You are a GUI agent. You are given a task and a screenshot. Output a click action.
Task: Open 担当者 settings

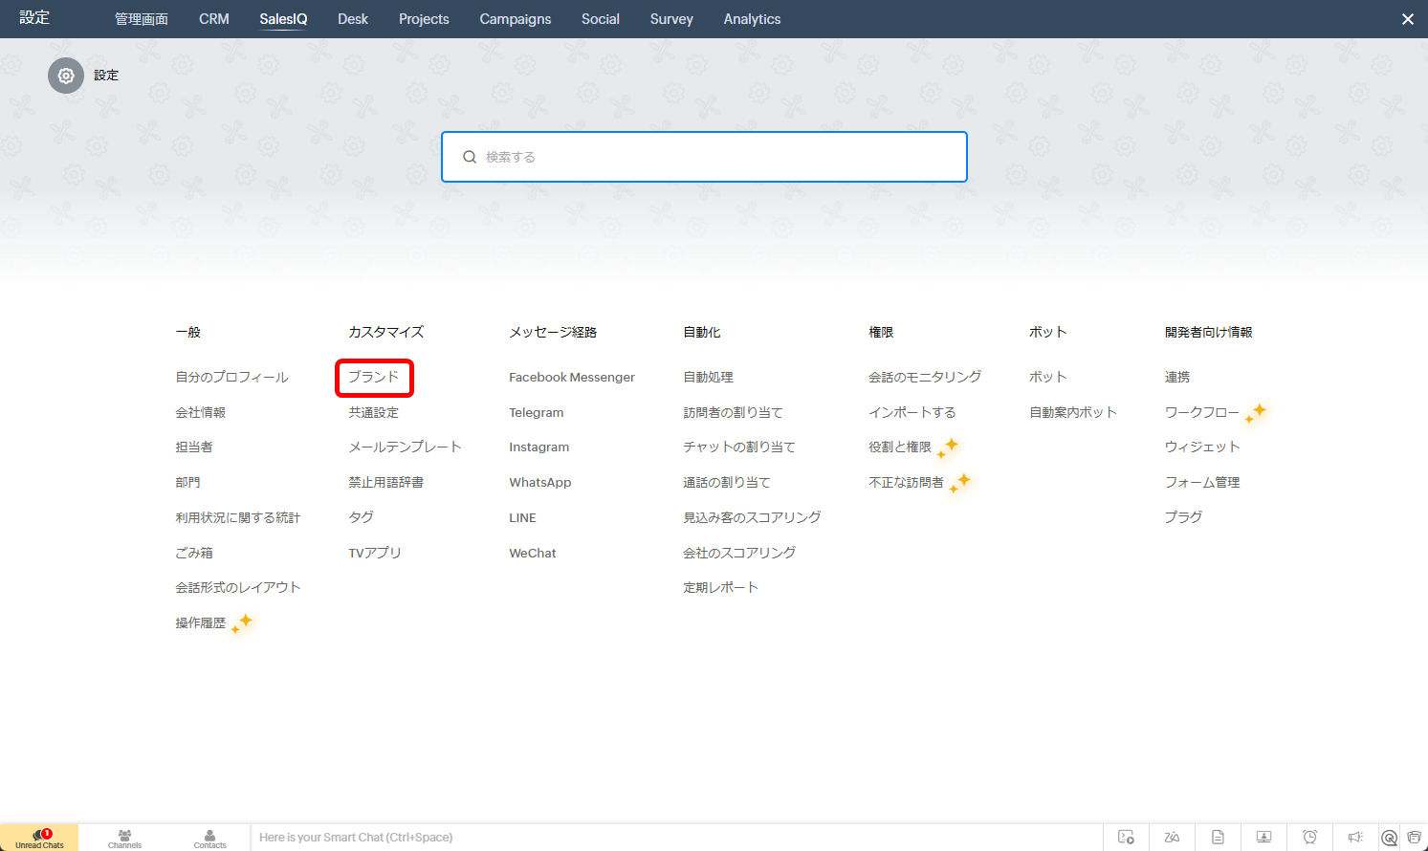coord(194,447)
